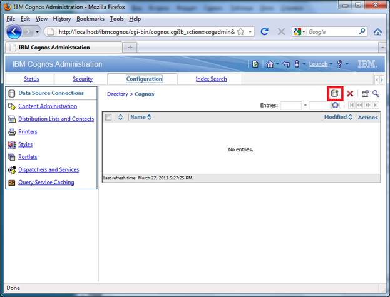Screen dimensions: 390x297
Task: Sort by Name column arrows
Action: [x=149, y=117]
